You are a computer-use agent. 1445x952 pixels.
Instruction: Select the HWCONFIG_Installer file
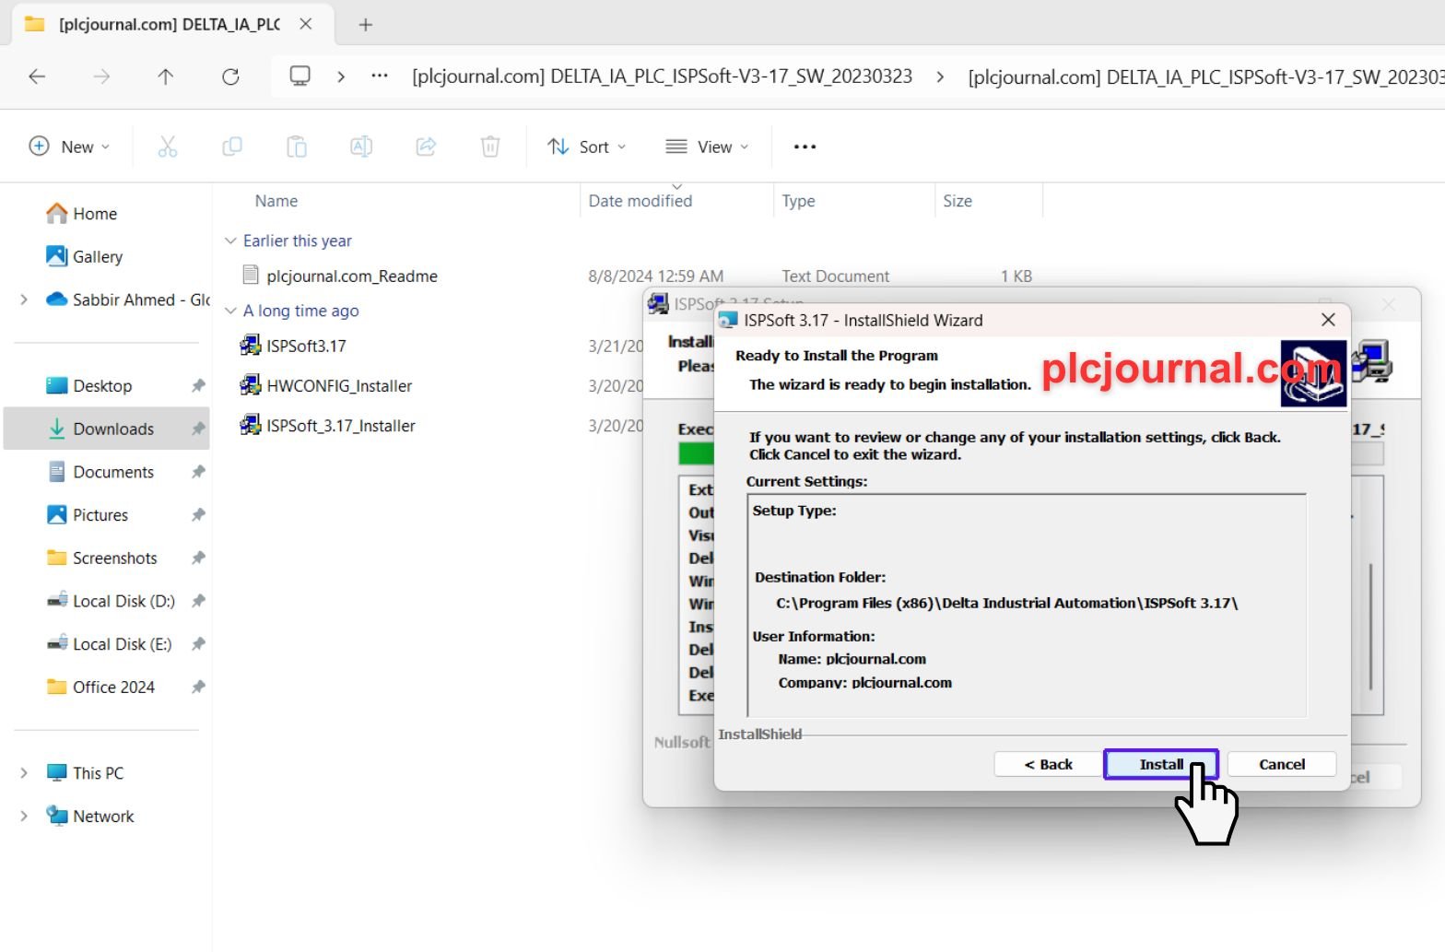click(x=339, y=385)
